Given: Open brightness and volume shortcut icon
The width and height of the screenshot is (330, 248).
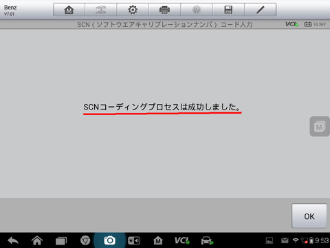Looking at the screenshot, I should point(134,240).
